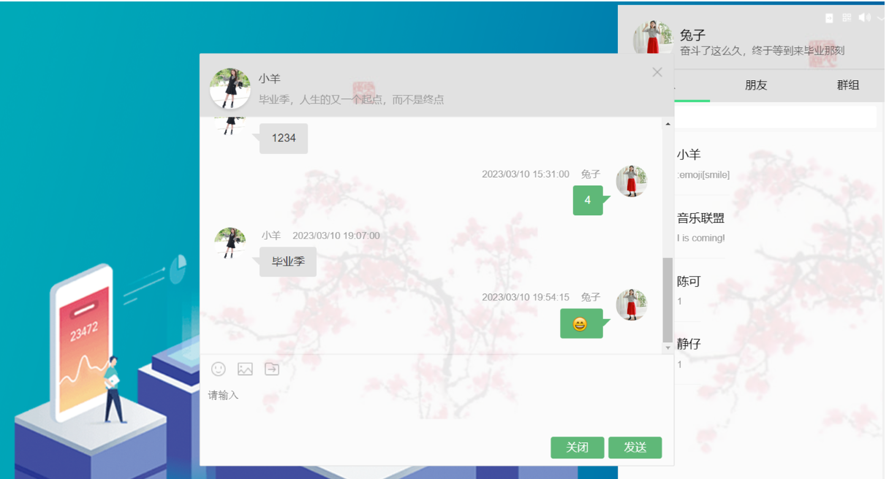Click the file send icon in chat toolbar
This screenshot has width=889, height=479.
click(x=272, y=369)
